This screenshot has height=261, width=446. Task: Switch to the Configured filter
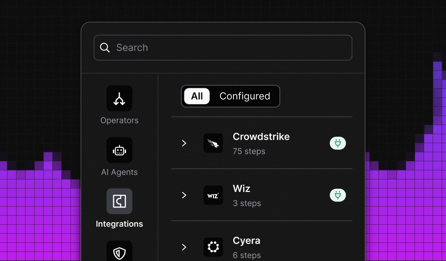[245, 96]
